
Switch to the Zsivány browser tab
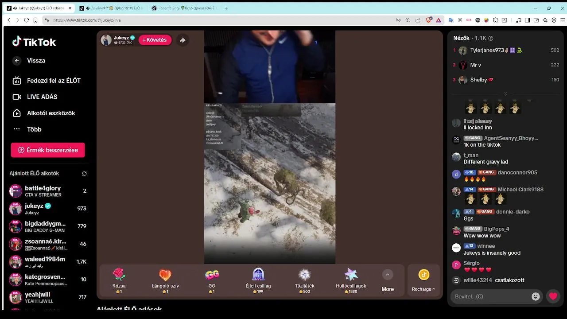pyautogui.click(x=112, y=8)
